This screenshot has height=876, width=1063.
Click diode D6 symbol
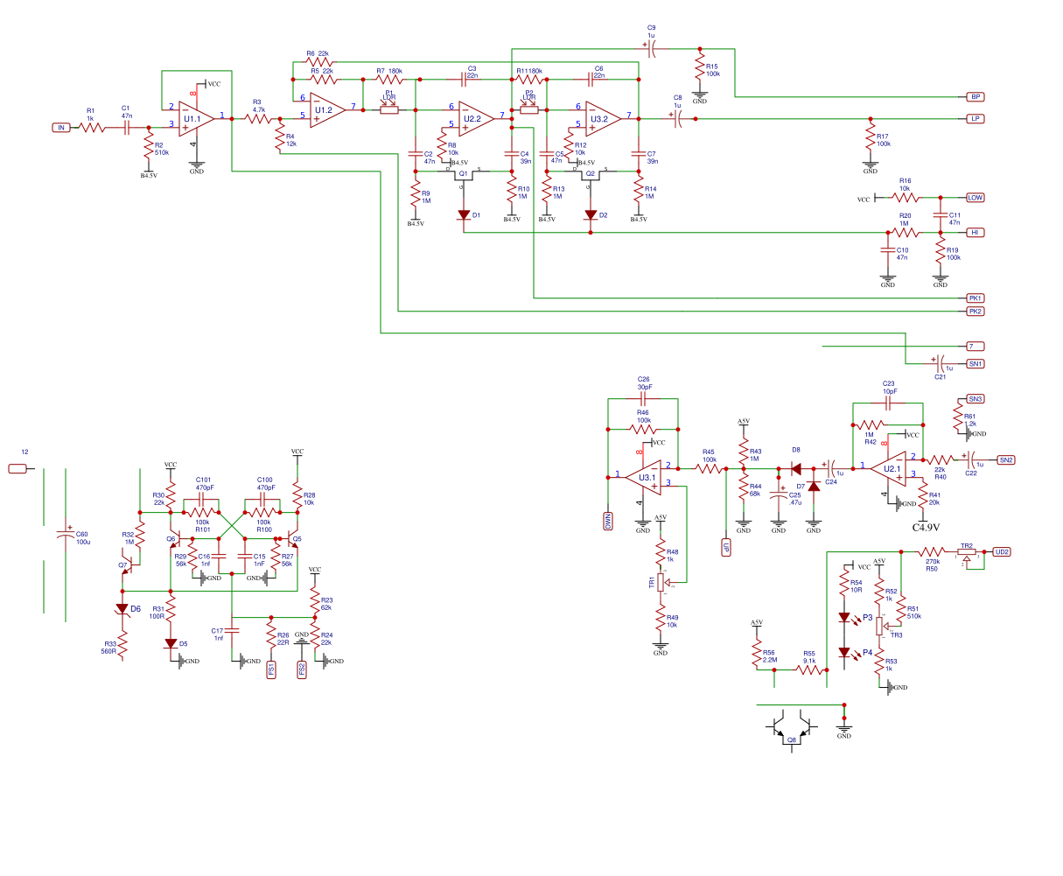coord(123,608)
